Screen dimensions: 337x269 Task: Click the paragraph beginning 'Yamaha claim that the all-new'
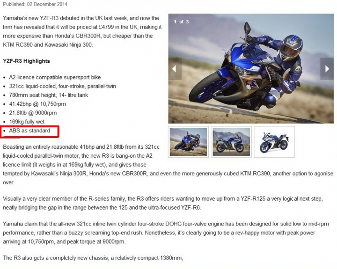click(166, 233)
